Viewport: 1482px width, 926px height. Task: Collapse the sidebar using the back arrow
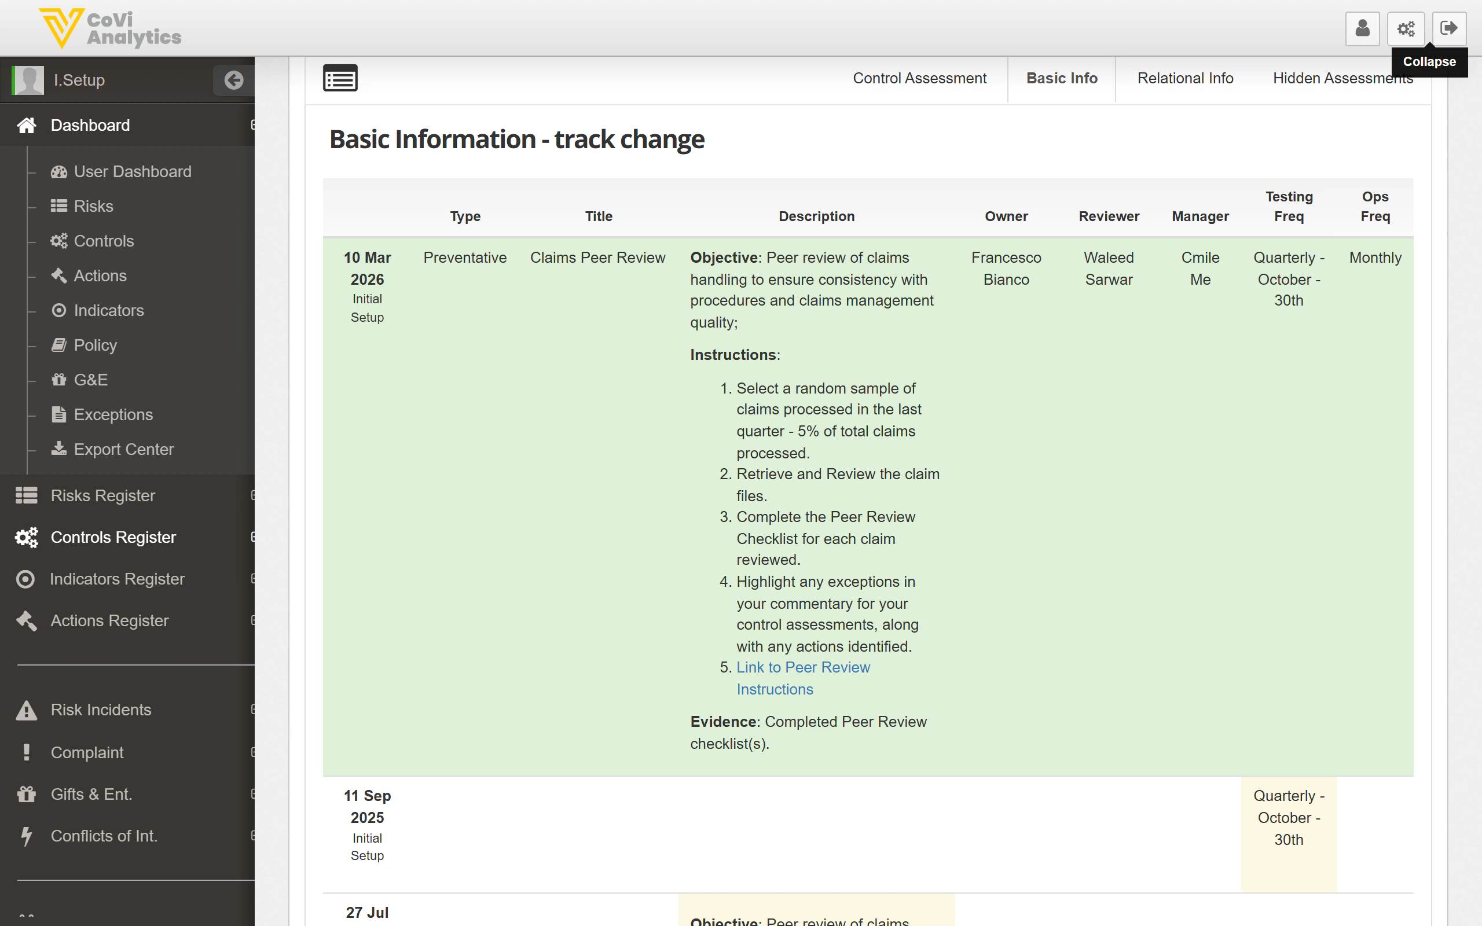click(233, 79)
